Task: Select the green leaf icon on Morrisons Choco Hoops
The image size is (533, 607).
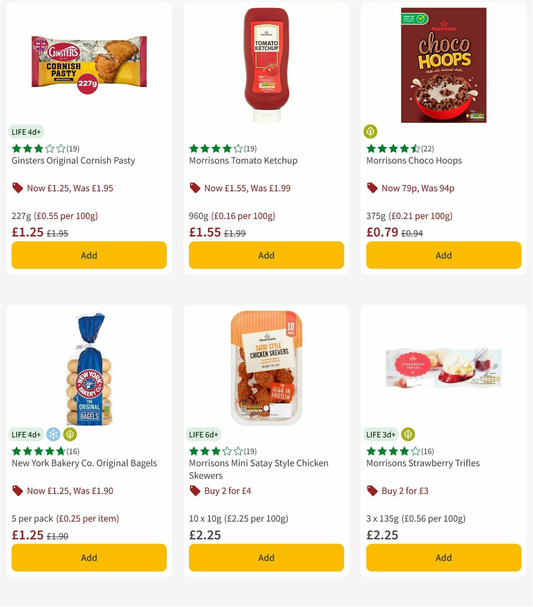Action: click(371, 132)
